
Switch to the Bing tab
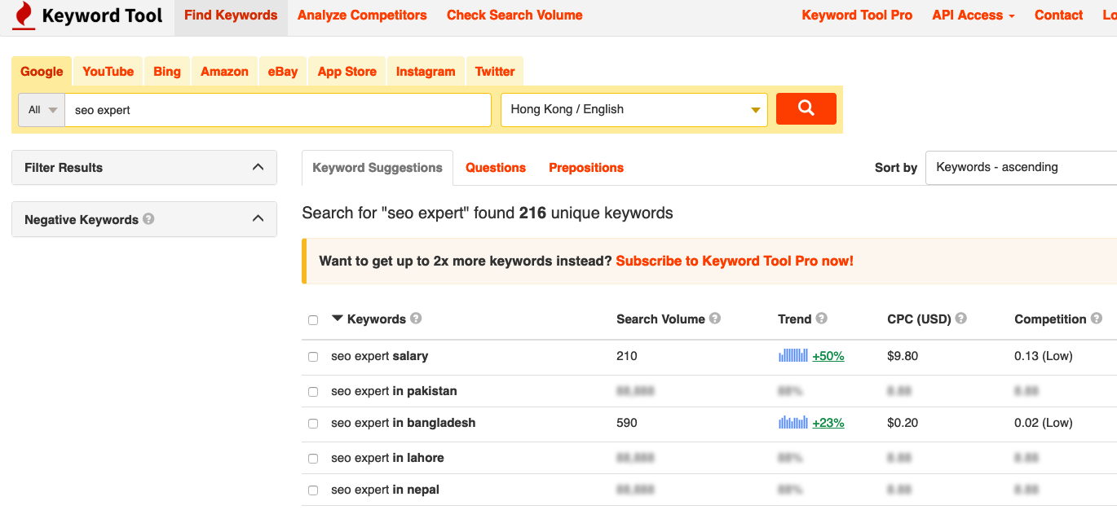pyautogui.click(x=167, y=72)
